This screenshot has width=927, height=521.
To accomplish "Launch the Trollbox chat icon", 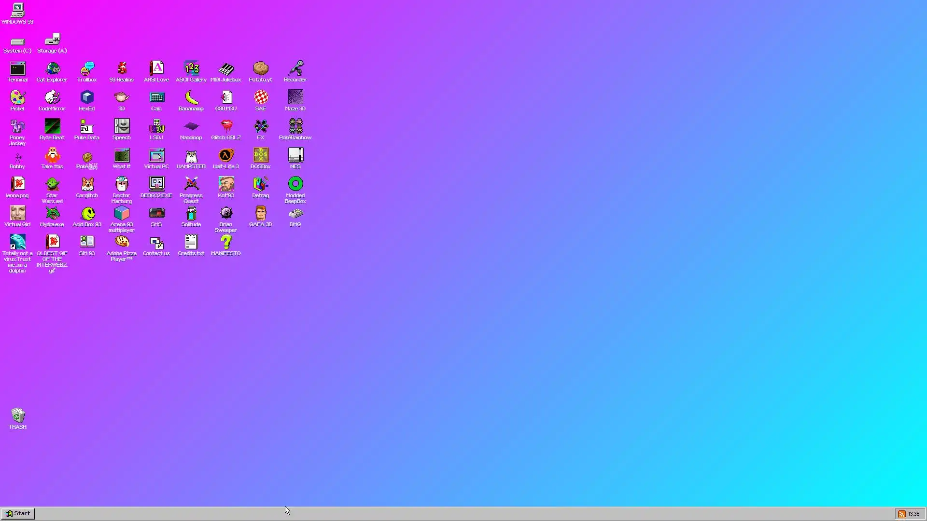I will (x=87, y=69).
